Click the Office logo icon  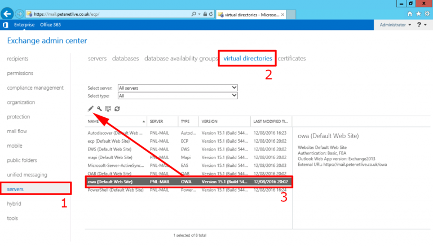click(x=6, y=25)
